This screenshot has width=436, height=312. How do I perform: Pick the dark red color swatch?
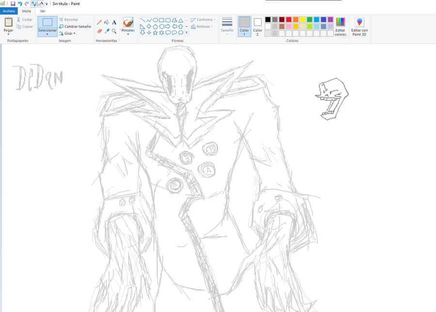(x=281, y=19)
